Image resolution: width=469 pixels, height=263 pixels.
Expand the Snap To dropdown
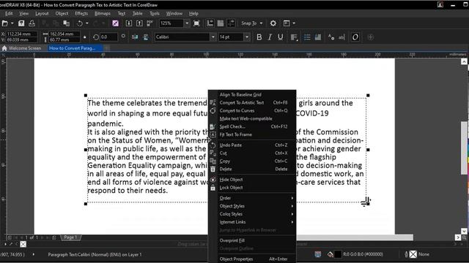(261, 23)
